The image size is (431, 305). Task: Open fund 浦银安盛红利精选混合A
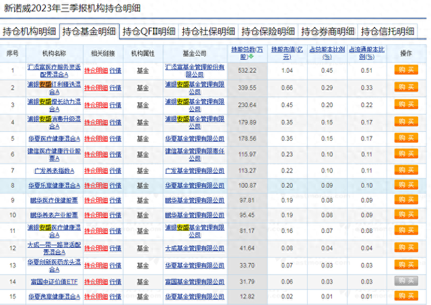(54, 88)
